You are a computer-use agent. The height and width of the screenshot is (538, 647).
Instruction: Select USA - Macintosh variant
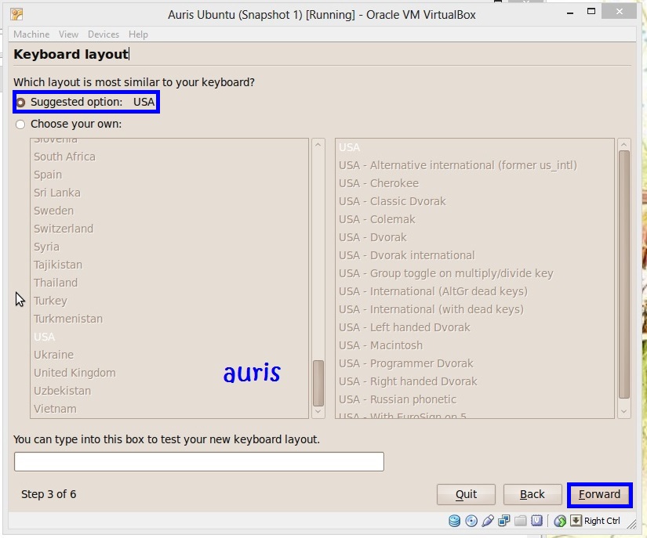pos(474,345)
